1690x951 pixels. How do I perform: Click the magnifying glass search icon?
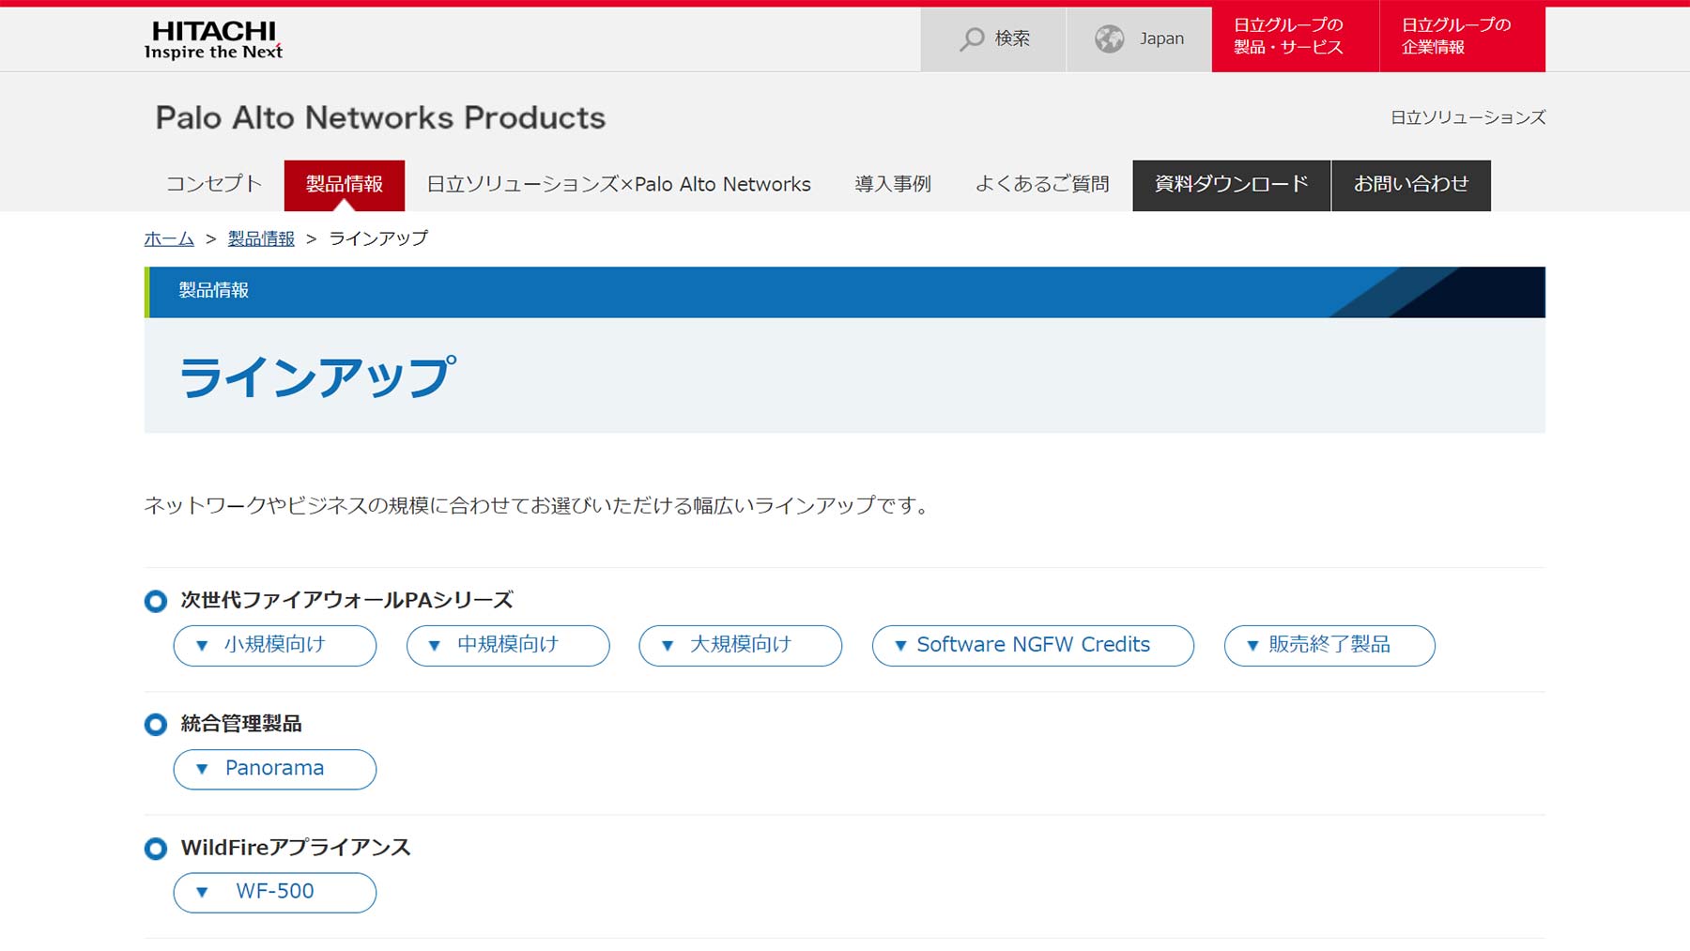click(x=972, y=38)
